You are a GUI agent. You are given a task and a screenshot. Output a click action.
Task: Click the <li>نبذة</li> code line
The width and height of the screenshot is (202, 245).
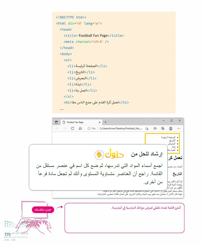pyautogui.click(x=79, y=84)
